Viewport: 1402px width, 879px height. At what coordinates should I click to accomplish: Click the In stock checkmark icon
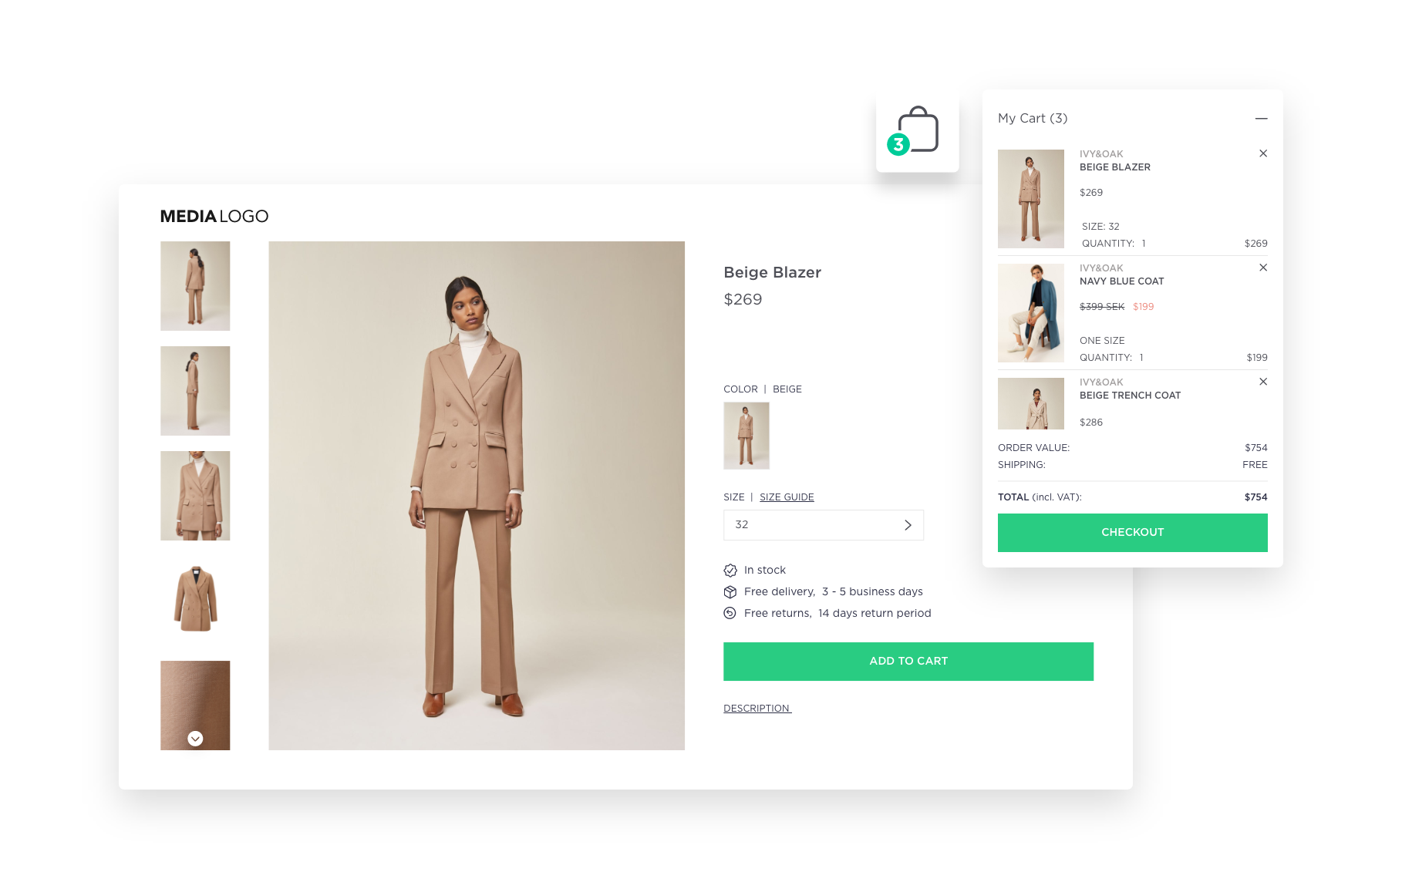point(730,571)
